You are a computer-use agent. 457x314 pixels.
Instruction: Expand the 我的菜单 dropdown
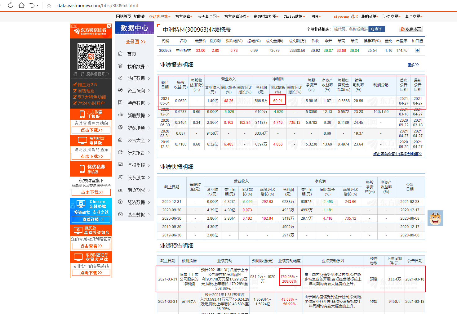(x=370, y=16)
